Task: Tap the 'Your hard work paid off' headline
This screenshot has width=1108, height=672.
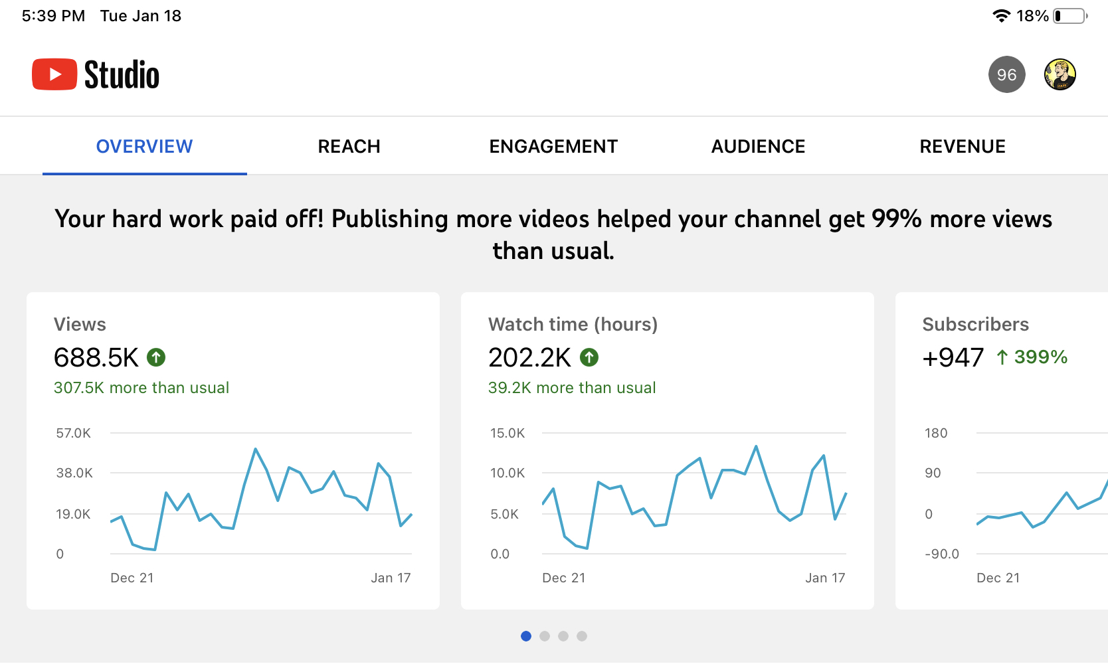Action: point(553,234)
